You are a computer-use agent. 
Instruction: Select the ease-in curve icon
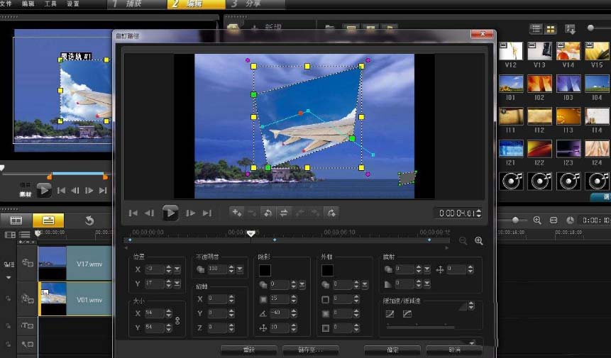[x=390, y=313]
